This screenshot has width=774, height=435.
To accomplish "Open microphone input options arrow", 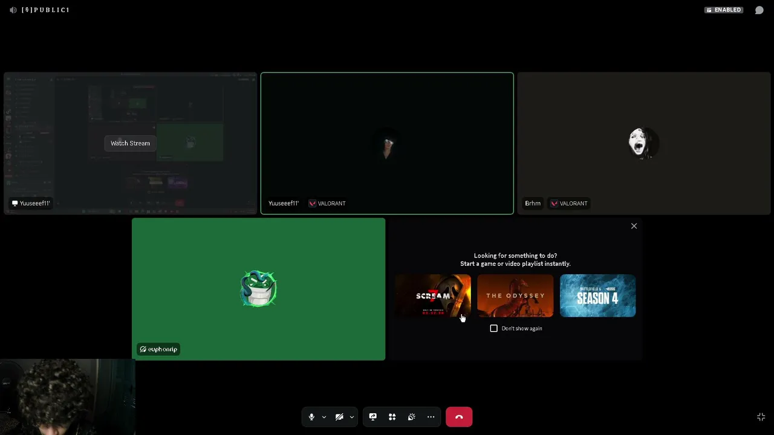I will tap(324, 417).
